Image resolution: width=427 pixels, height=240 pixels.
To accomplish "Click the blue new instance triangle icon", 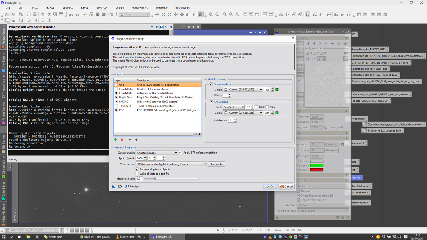I will pos(114,186).
